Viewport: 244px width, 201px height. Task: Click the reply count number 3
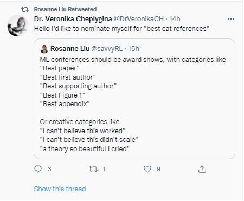(49, 169)
